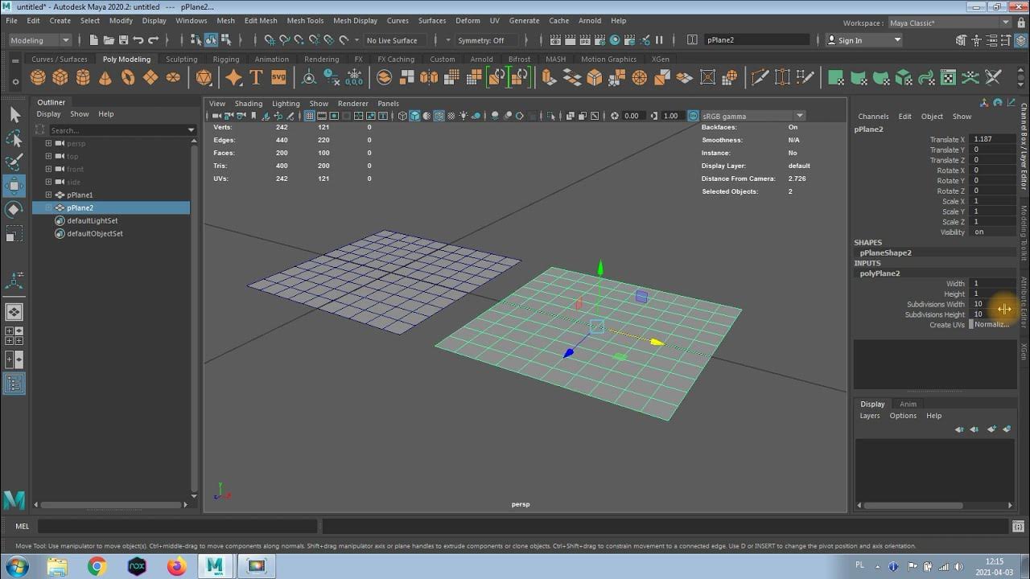Click the horizontal scrollbar in Layer Editor
The image size is (1030, 579).
(913, 505)
